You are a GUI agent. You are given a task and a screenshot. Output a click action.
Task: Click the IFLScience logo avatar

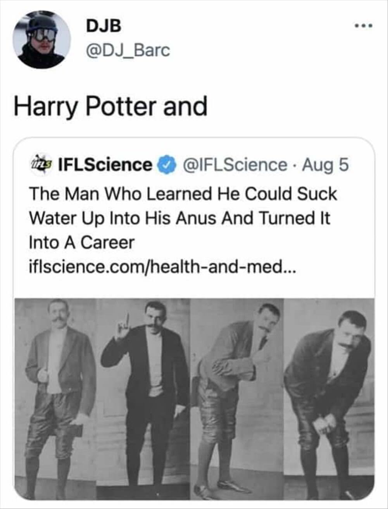tap(41, 165)
